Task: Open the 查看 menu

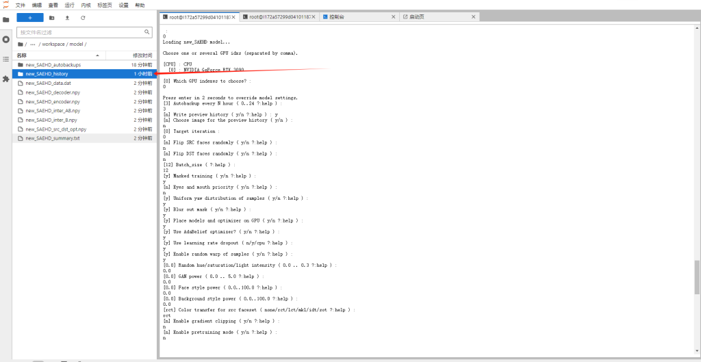Action: tap(53, 5)
